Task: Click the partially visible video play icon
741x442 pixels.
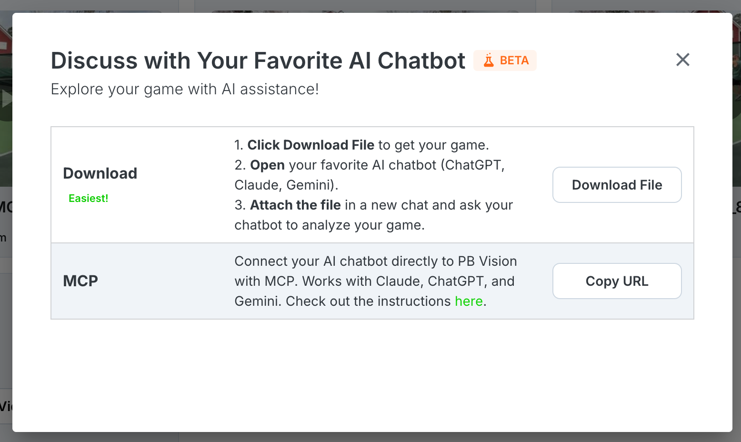Action: coord(6,99)
